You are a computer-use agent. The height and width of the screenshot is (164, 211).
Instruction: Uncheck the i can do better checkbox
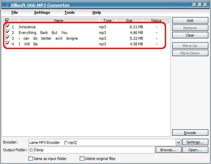[8, 38]
